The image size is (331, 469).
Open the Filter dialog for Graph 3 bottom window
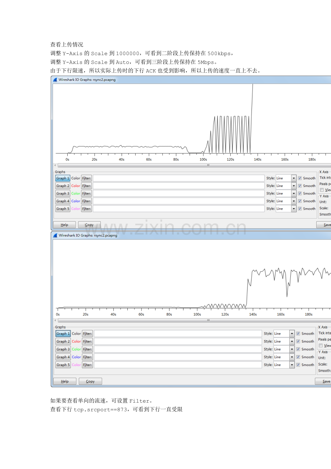[87, 349]
